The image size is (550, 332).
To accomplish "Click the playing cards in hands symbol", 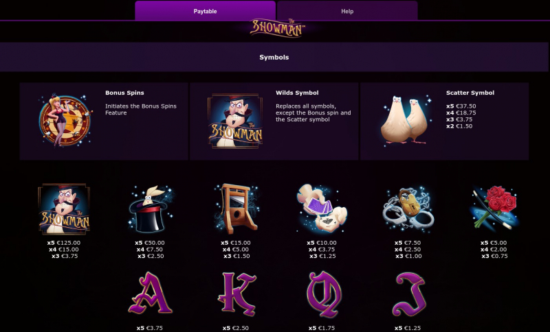I will click(322, 209).
